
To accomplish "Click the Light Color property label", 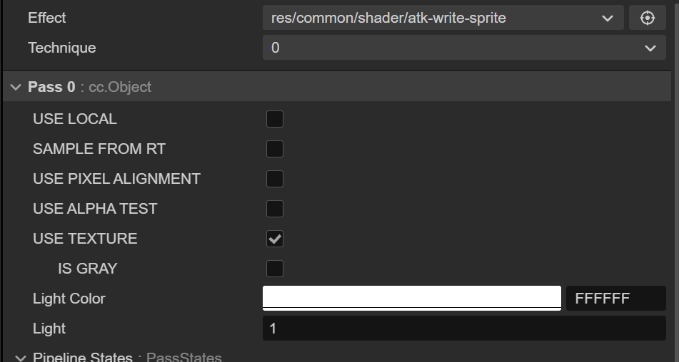I will tap(69, 299).
